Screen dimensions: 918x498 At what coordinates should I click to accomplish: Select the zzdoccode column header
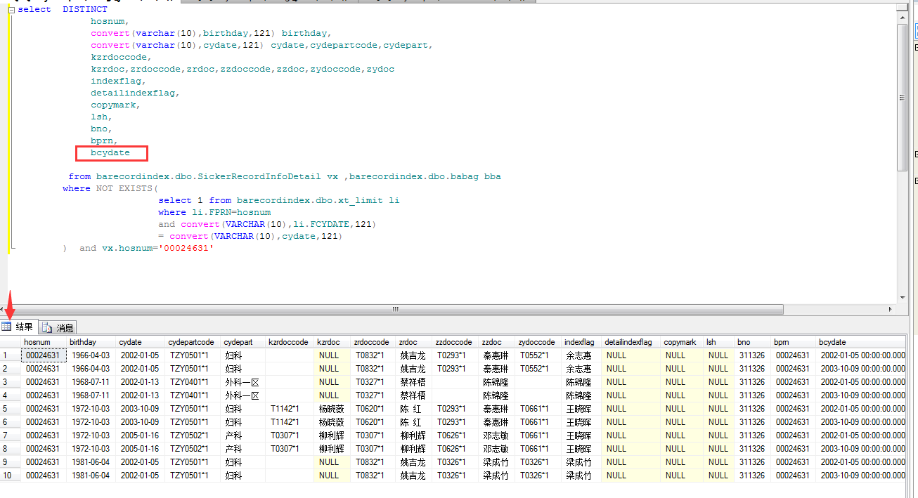(455, 342)
